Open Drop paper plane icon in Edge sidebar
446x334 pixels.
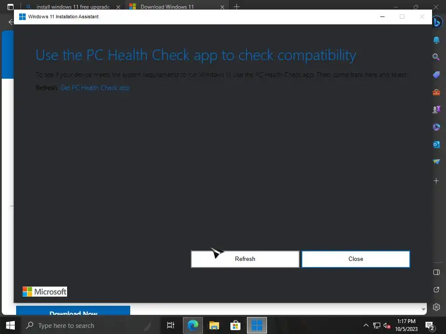pyautogui.click(x=436, y=162)
